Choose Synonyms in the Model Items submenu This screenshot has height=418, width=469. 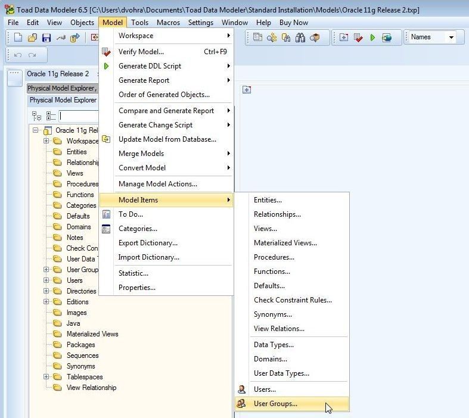point(292,314)
